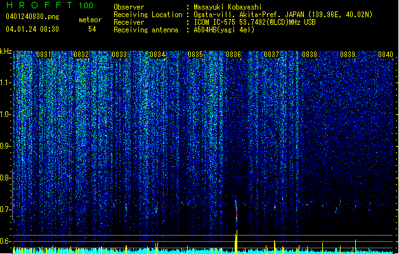Click the 0838 time marker

pyautogui.click(x=310, y=55)
